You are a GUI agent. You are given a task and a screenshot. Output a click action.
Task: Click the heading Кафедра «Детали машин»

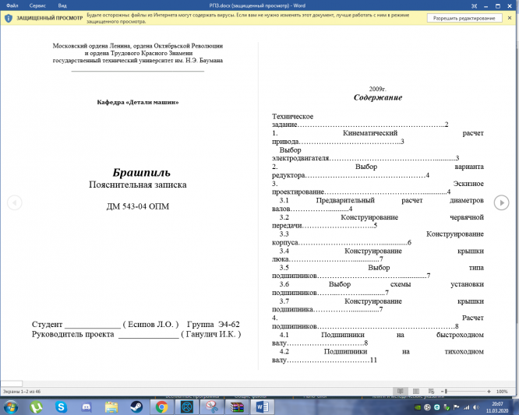(x=138, y=102)
